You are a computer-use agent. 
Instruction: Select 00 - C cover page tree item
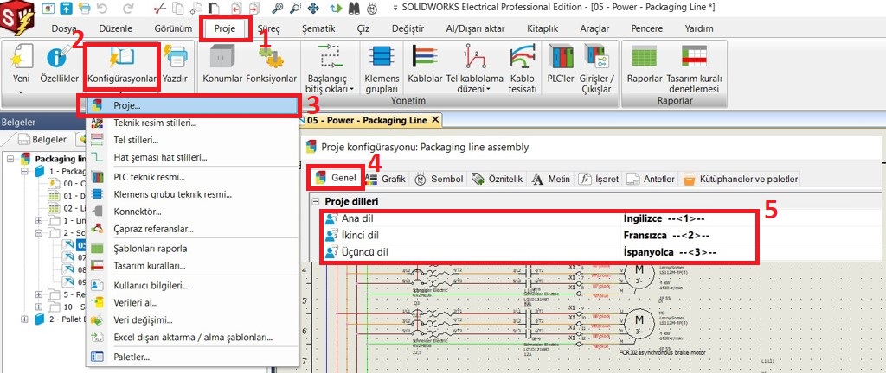tap(67, 183)
